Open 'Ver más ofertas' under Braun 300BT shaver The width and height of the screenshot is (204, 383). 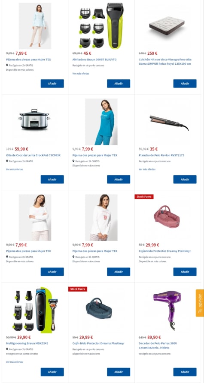pyautogui.click(x=81, y=73)
